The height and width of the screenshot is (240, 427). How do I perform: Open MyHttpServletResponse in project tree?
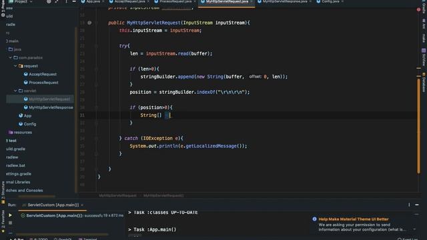coord(51,107)
